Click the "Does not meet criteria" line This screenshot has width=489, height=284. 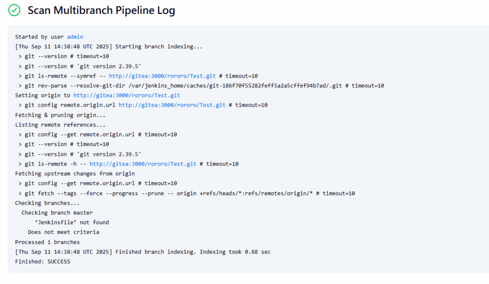[64, 232]
